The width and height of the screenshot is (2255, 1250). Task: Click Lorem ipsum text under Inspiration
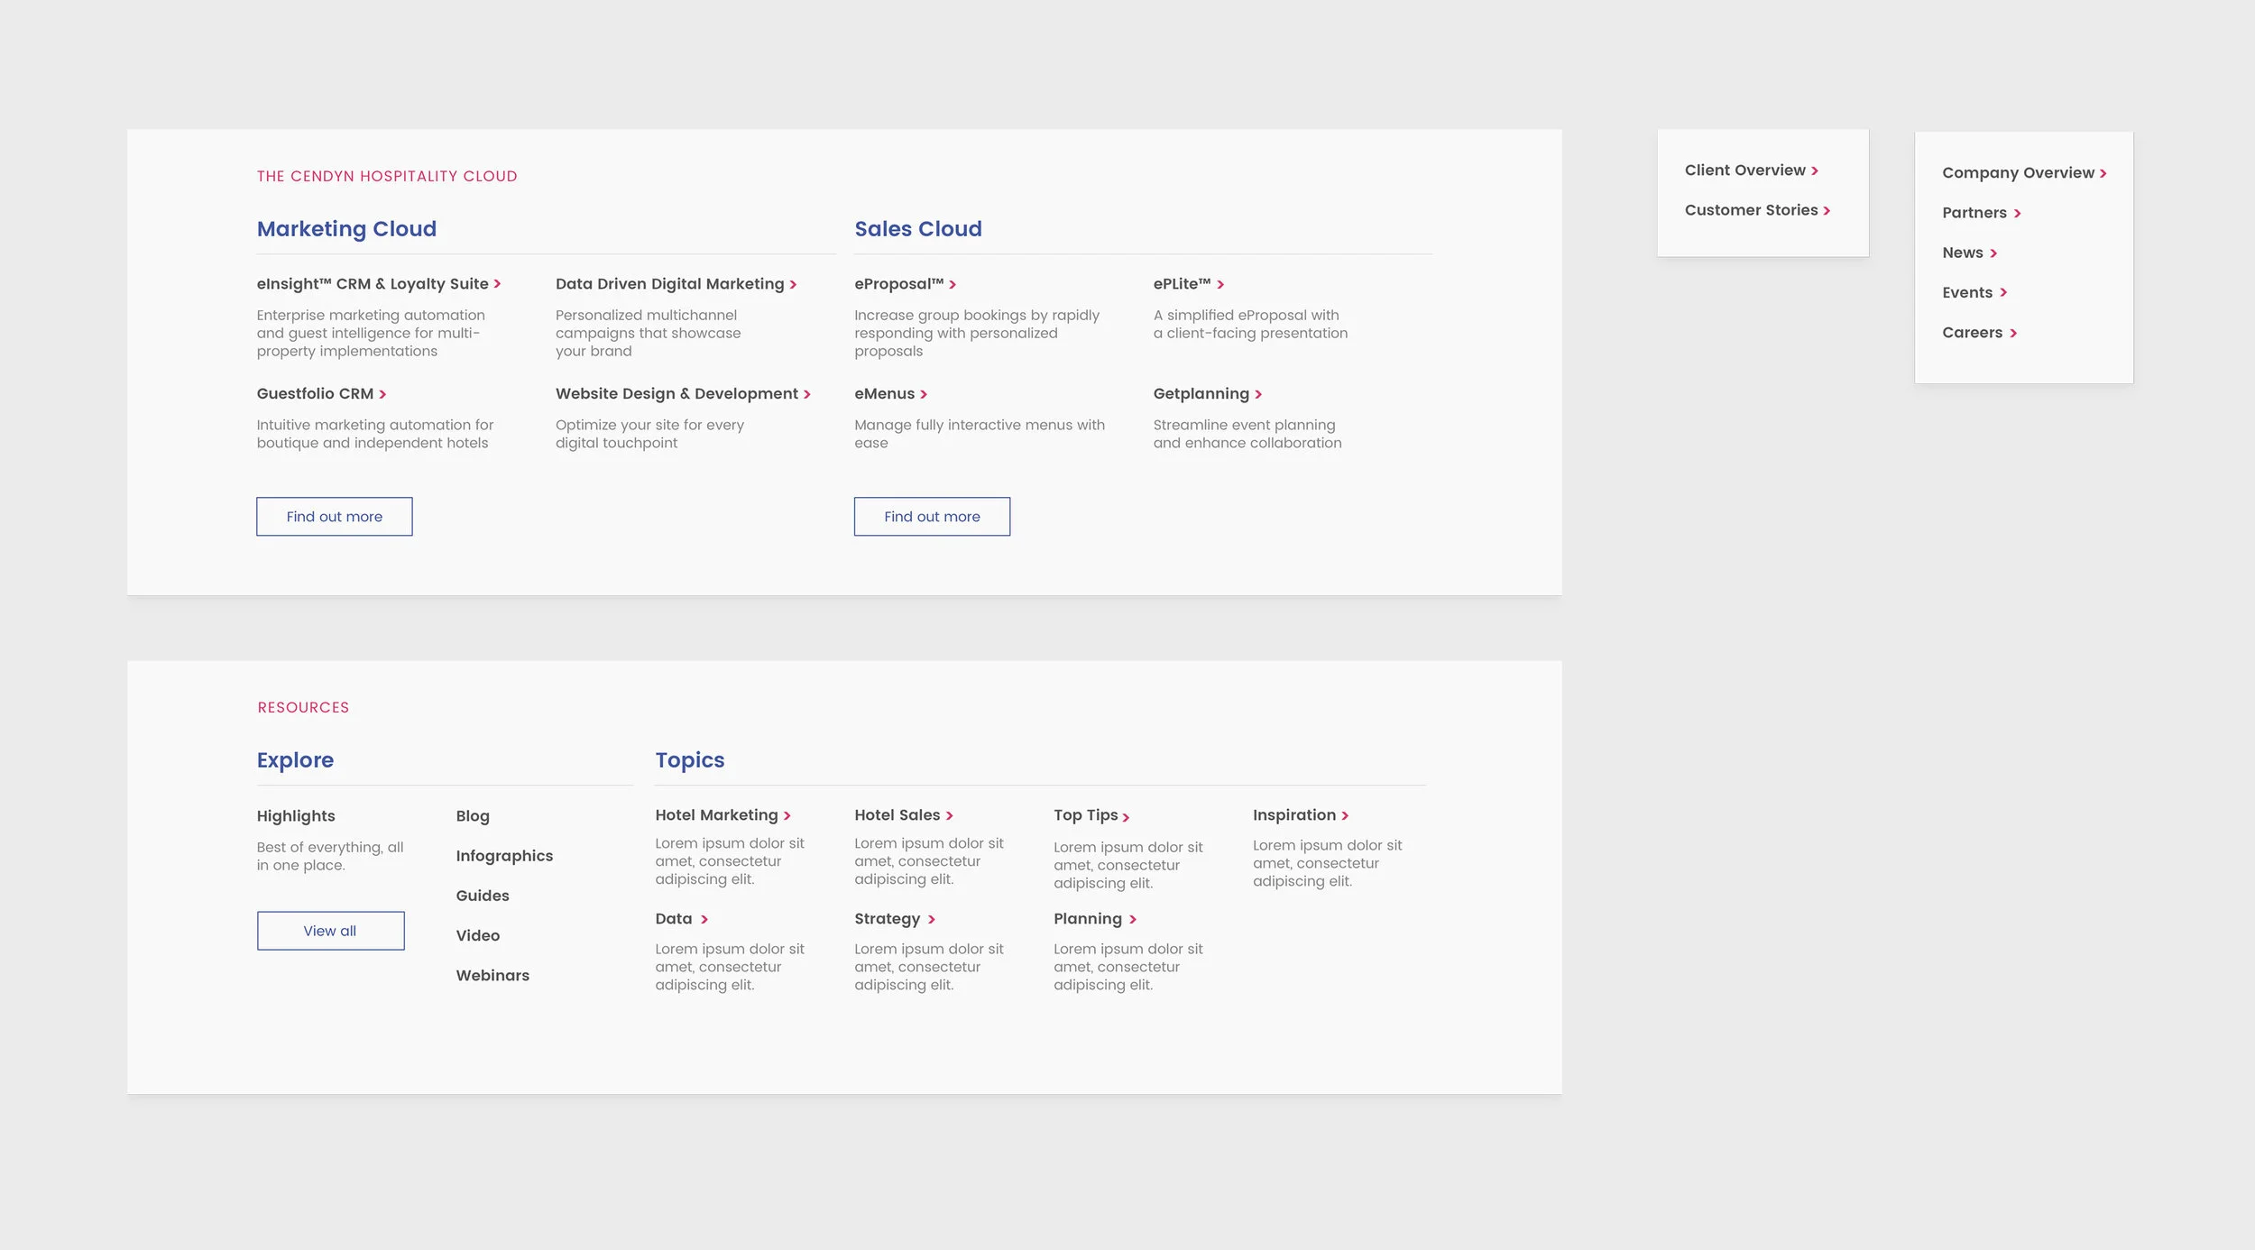point(1327,863)
